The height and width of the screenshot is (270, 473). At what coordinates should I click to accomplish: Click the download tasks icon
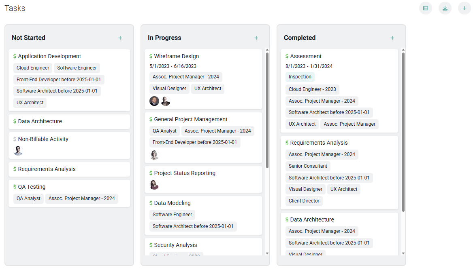(445, 8)
